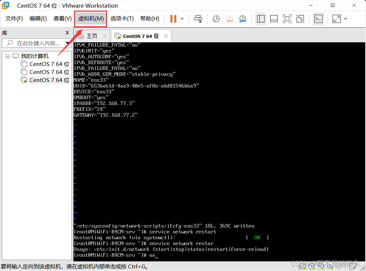
Task: Close the 库 library panel
Action: click(x=67, y=33)
